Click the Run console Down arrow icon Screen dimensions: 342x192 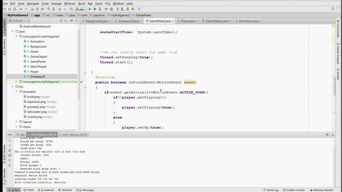(10, 146)
